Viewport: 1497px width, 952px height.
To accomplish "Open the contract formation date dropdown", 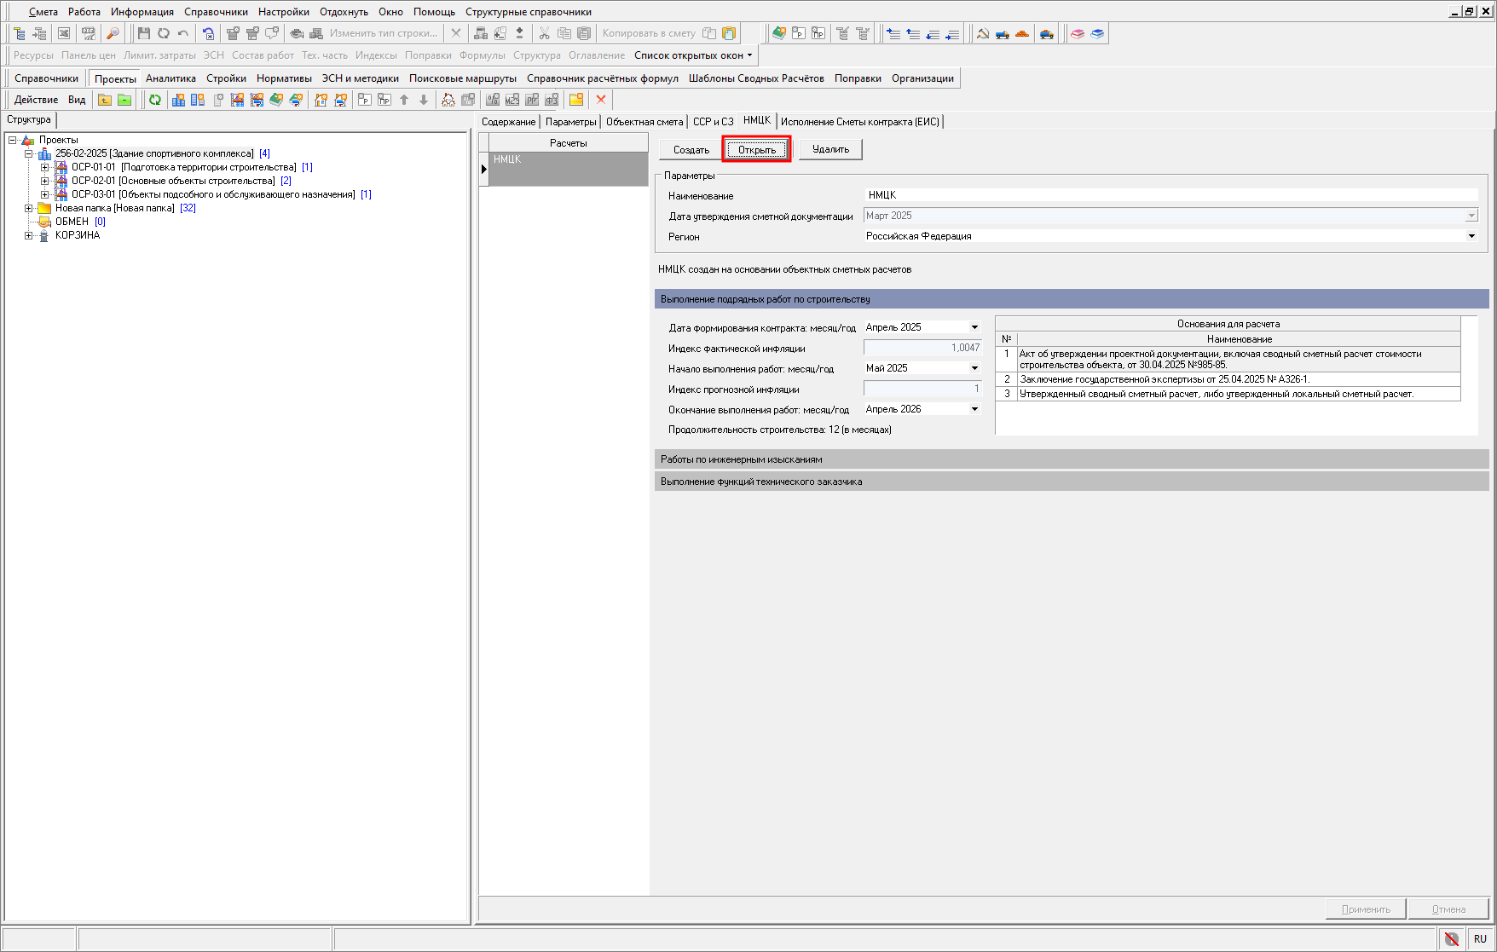I will point(974,327).
